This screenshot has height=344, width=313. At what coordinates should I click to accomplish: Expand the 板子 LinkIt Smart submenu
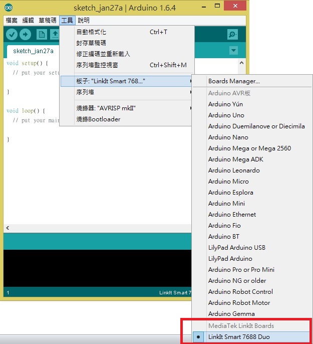(127, 81)
